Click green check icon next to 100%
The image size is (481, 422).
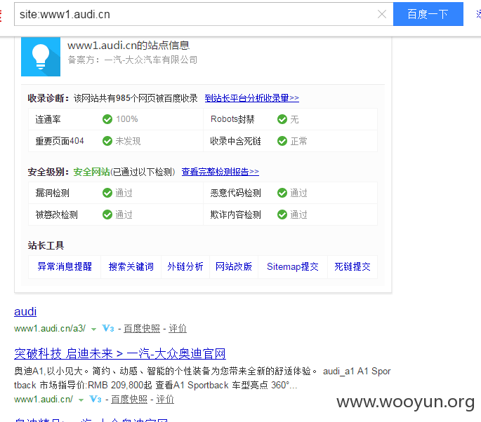pyautogui.click(x=107, y=119)
